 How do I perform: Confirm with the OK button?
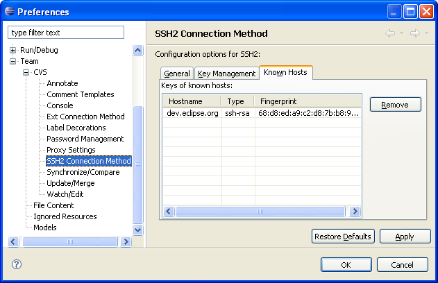[346, 264]
